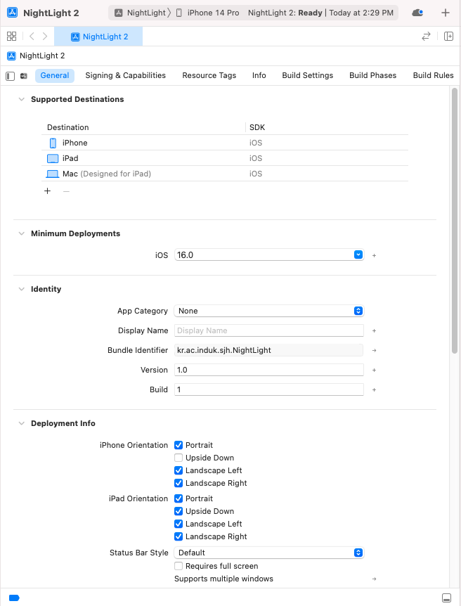
Task: Add deployment target next to iOS 16.0
Action: [374, 255]
